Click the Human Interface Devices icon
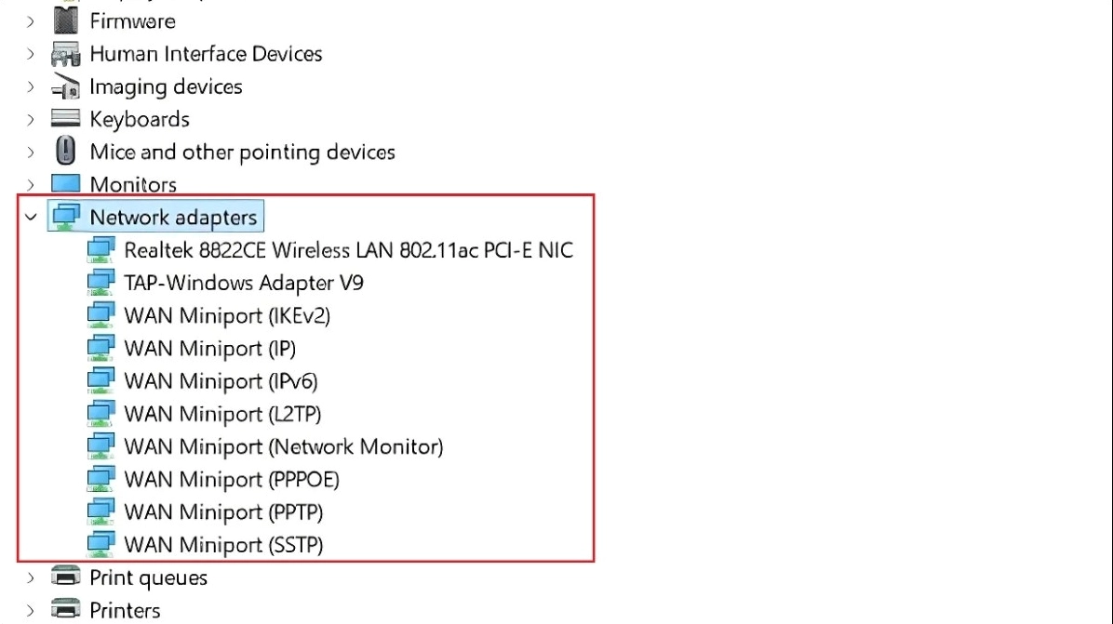 (65, 54)
